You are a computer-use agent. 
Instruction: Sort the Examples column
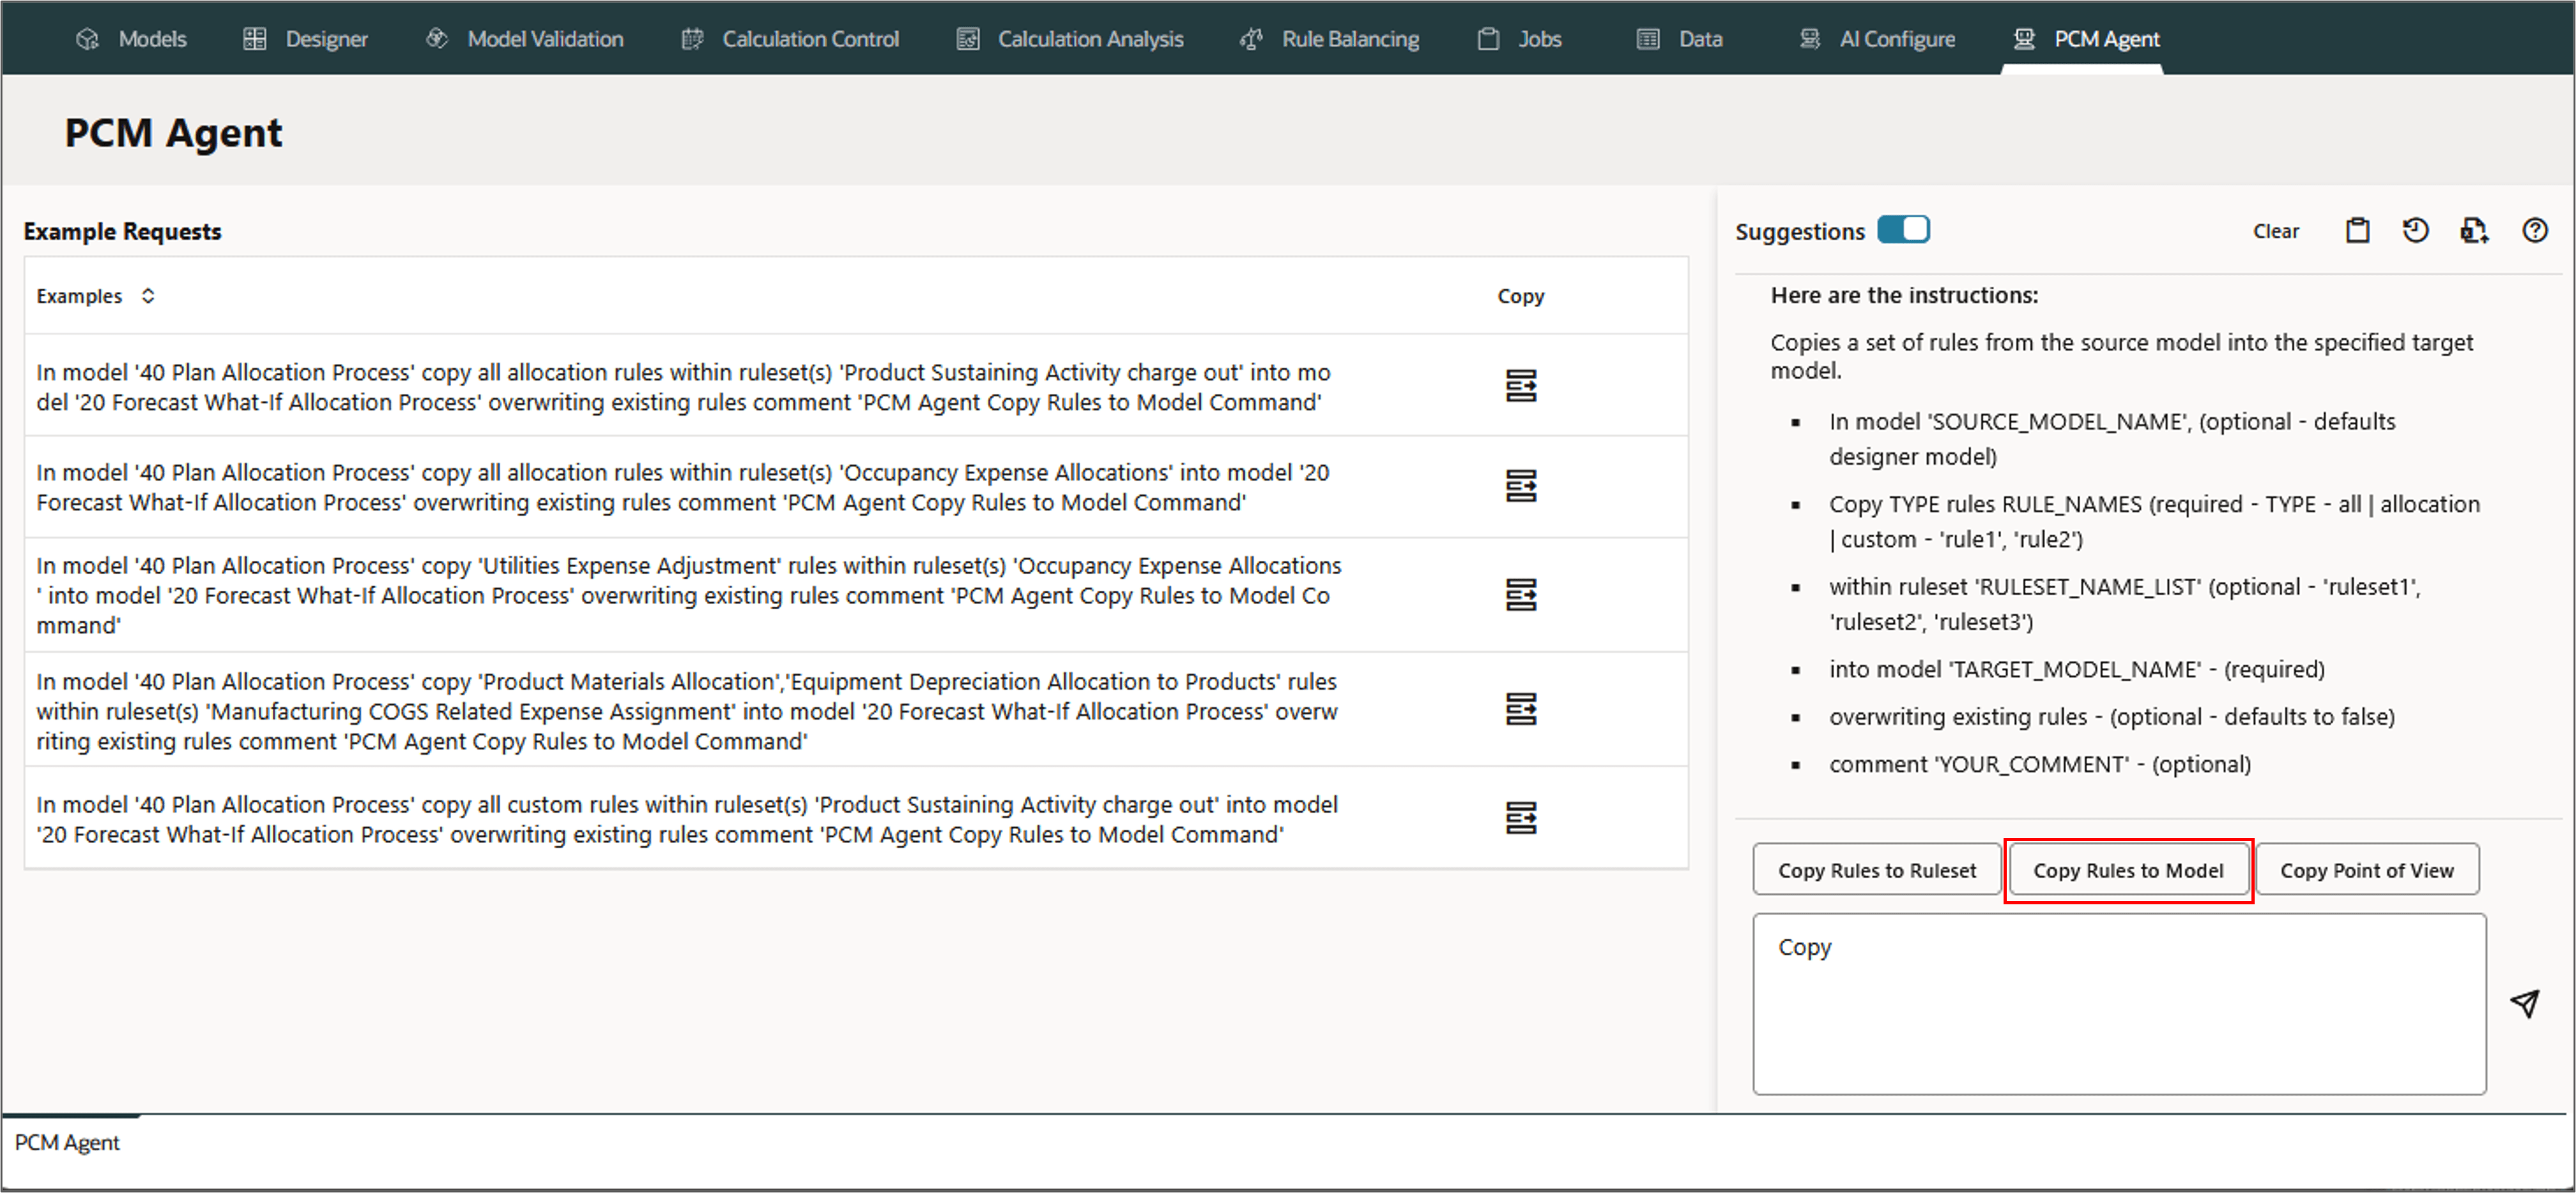(148, 296)
